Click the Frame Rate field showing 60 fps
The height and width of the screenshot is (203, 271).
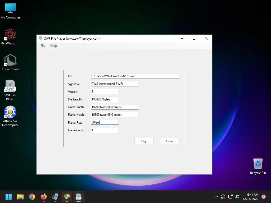pyautogui.click(x=105, y=122)
